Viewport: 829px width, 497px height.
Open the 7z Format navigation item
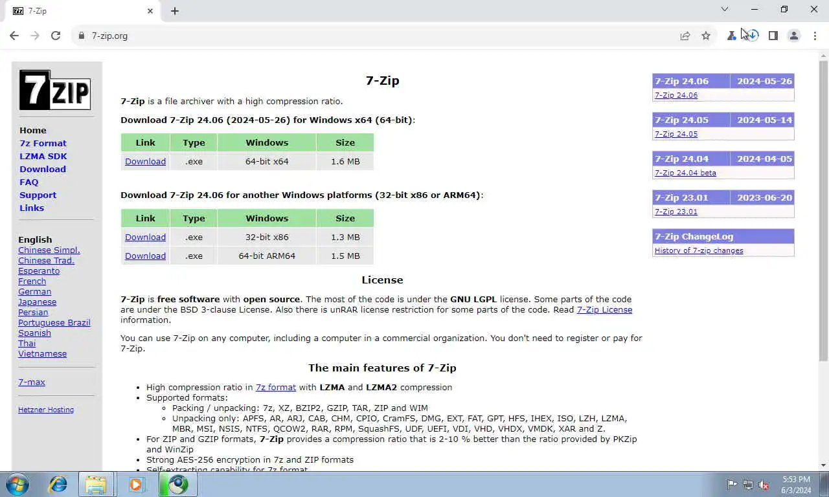pyautogui.click(x=43, y=143)
